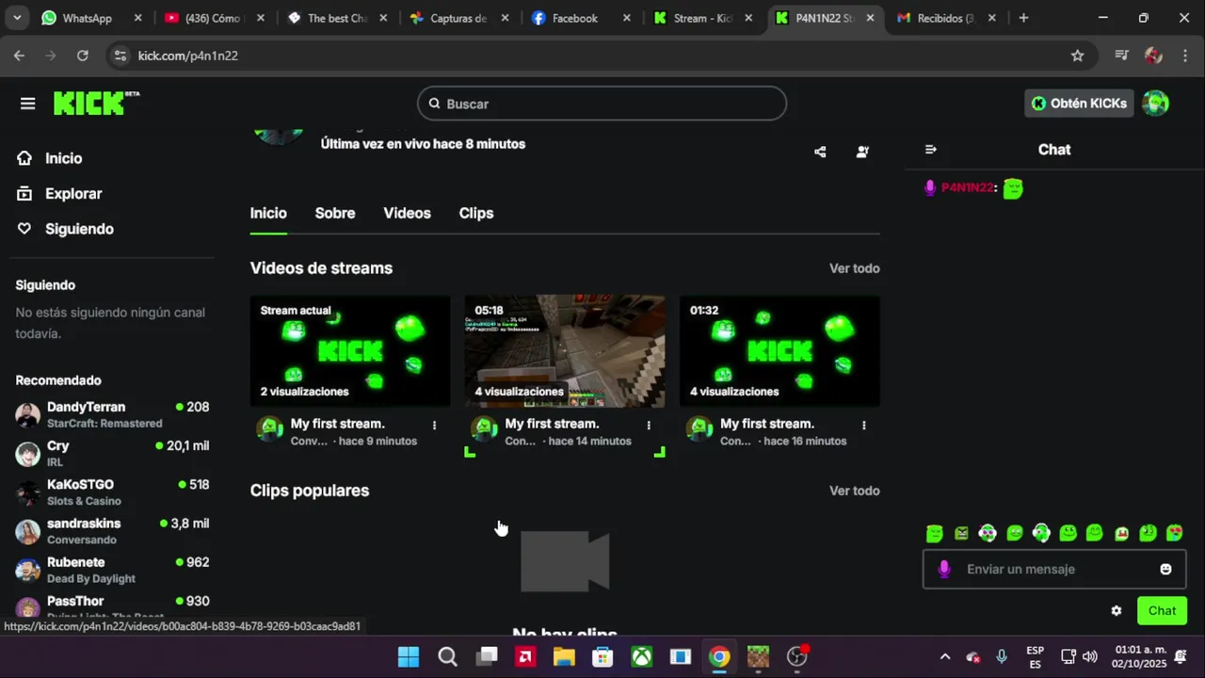This screenshot has height=678, width=1205.
Task: Click the microphone identity icon in message box
Action: (944, 569)
